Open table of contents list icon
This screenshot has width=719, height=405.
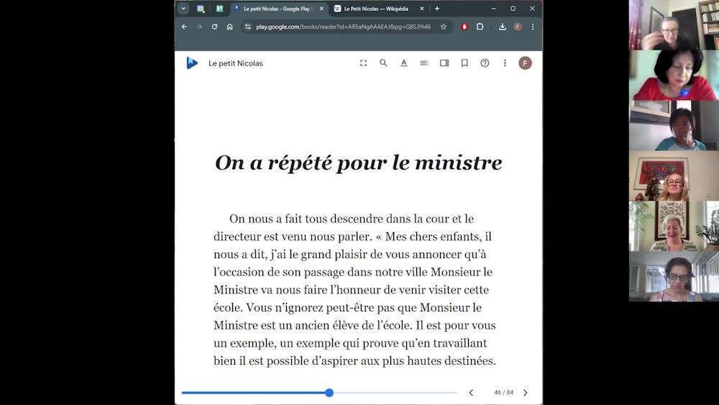click(423, 63)
